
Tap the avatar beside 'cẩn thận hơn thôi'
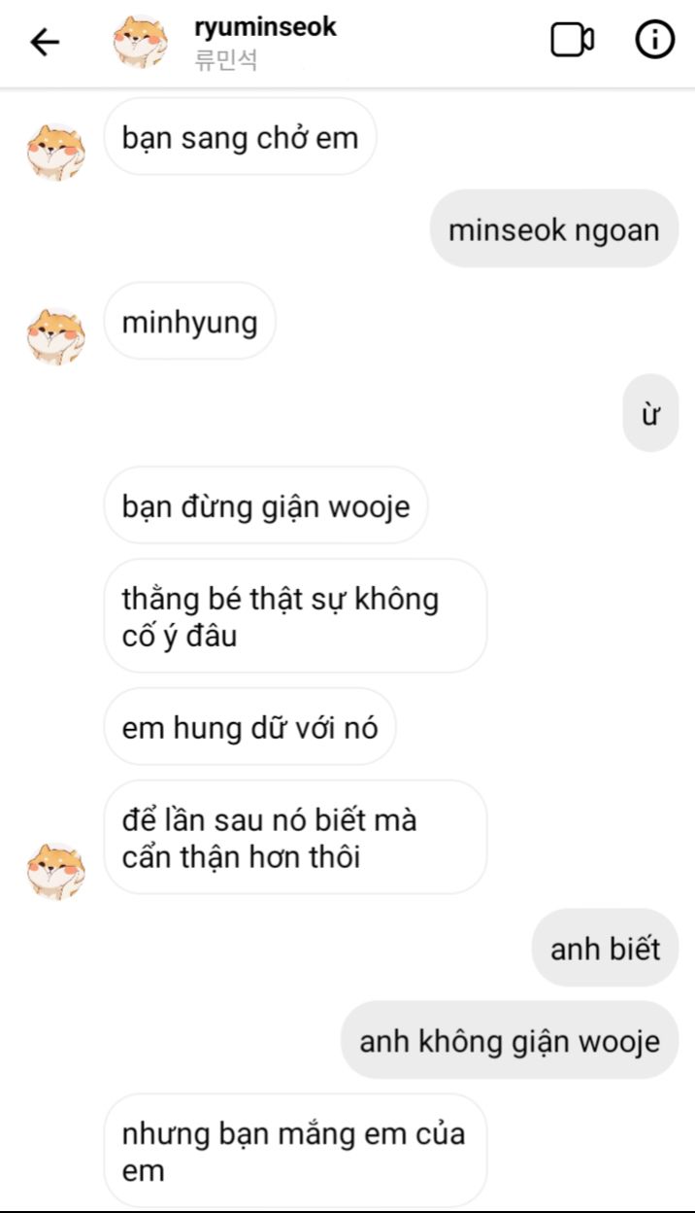(55, 871)
